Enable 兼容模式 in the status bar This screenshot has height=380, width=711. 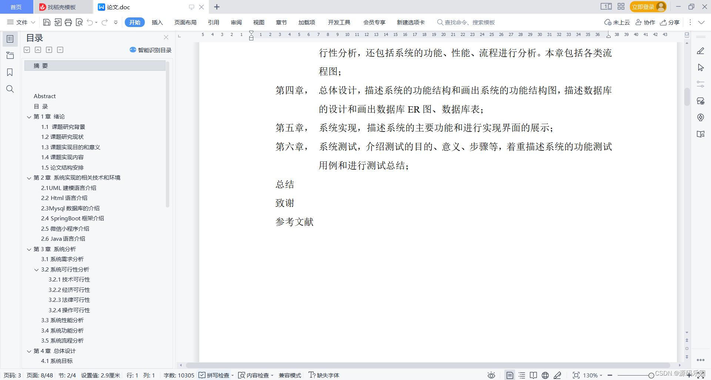(x=290, y=375)
